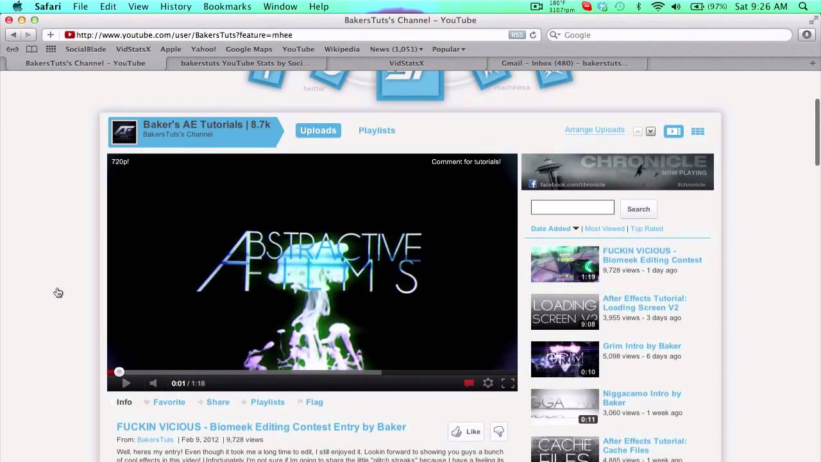Click Favorite below the video
The image size is (821, 462).
164,402
